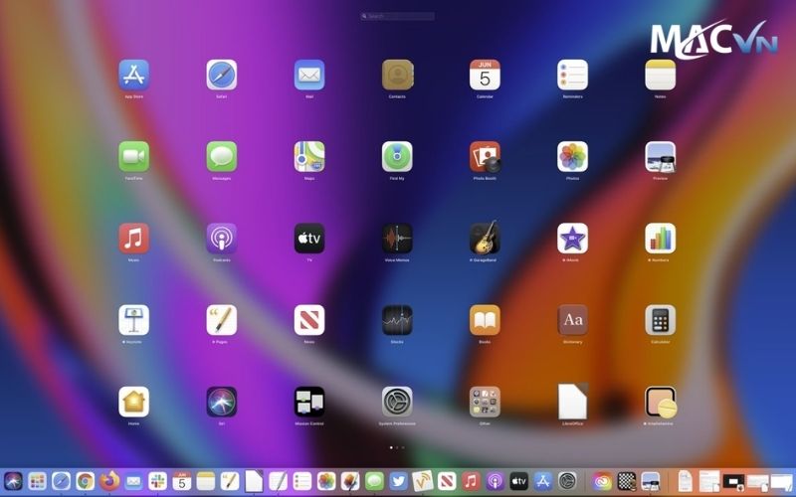796x497 pixels.
Task: Go to the second Launchpad page dot
Action: (x=397, y=448)
